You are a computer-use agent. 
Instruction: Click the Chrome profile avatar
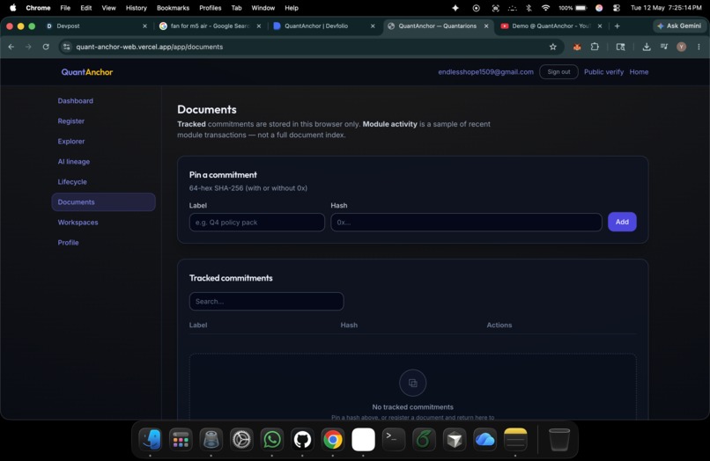pos(681,47)
